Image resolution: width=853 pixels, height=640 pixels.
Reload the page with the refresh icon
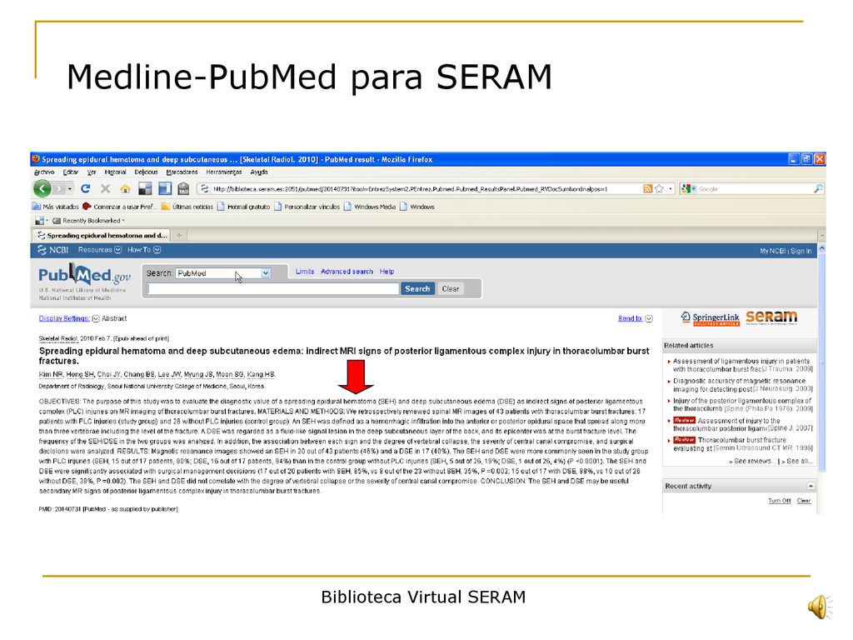(x=86, y=189)
